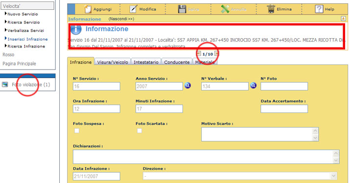Open Help via the question mark icon
Image resolution: width=350 pixels, height=183 pixels.
click(x=319, y=9)
